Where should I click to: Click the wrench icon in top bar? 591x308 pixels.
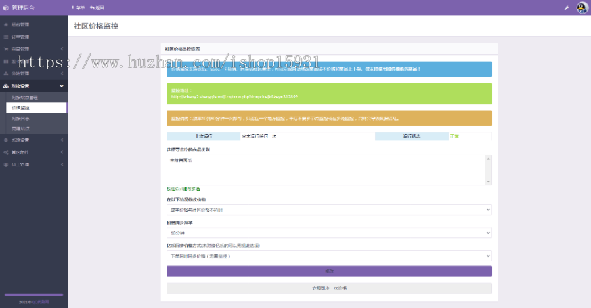point(566,8)
